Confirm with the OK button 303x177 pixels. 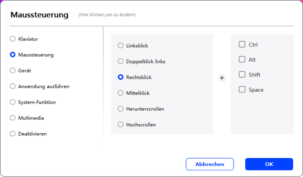coord(269,164)
